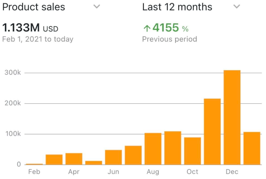
Task: Select the small May sales bar
Action: (94, 163)
